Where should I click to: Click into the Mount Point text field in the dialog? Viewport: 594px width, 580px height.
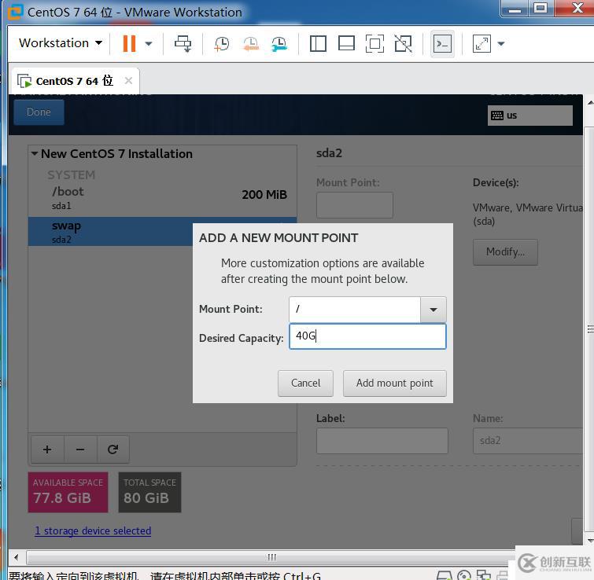coord(355,310)
